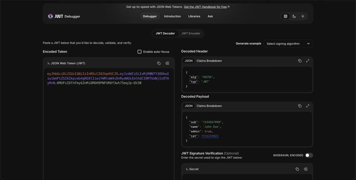Select the system theme icon
The height and width of the screenshot is (180, 356).
285,16
